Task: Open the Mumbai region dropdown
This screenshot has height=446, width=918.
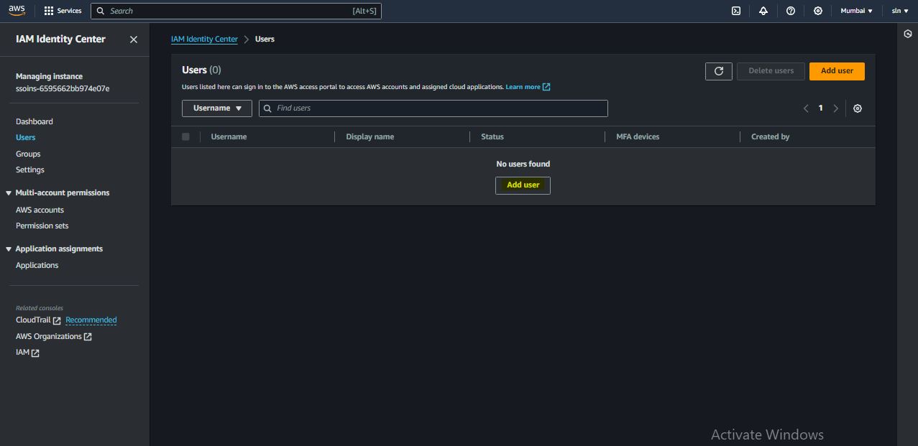Action: [x=856, y=11]
